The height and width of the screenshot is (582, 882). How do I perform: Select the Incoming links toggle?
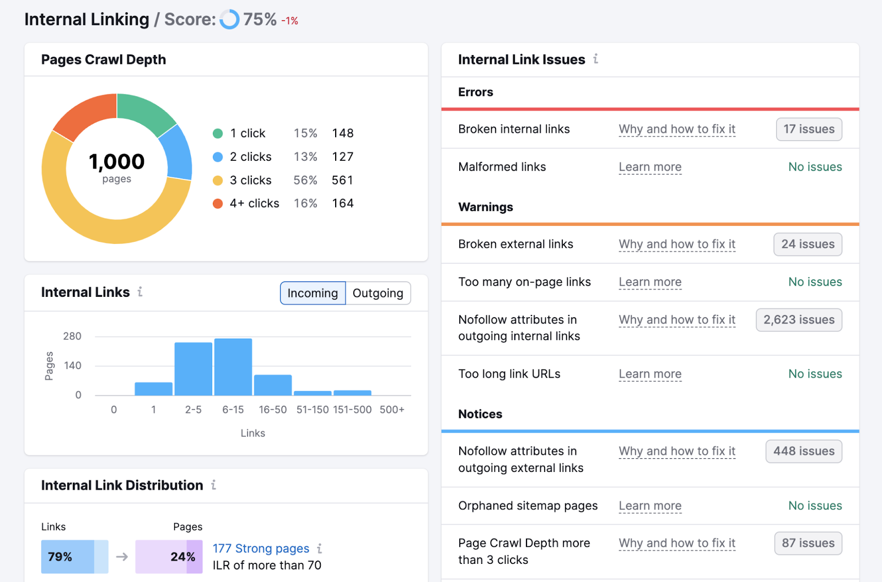click(x=313, y=293)
